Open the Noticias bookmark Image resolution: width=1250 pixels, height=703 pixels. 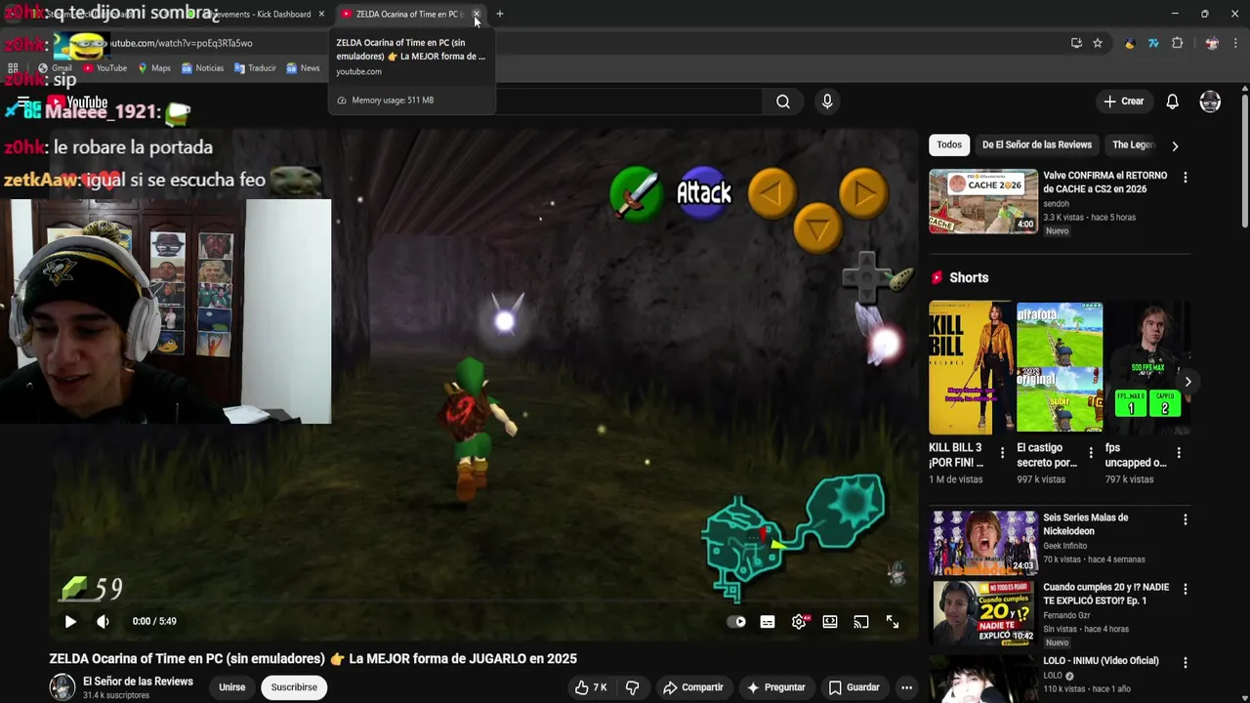(202, 68)
